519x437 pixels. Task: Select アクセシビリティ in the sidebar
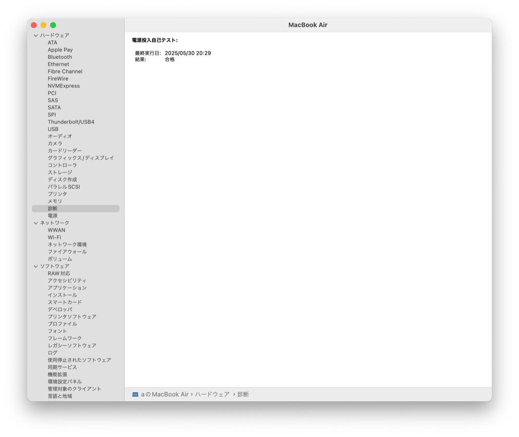click(67, 281)
